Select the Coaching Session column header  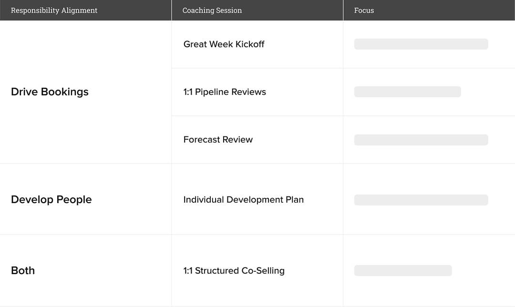[212, 10]
